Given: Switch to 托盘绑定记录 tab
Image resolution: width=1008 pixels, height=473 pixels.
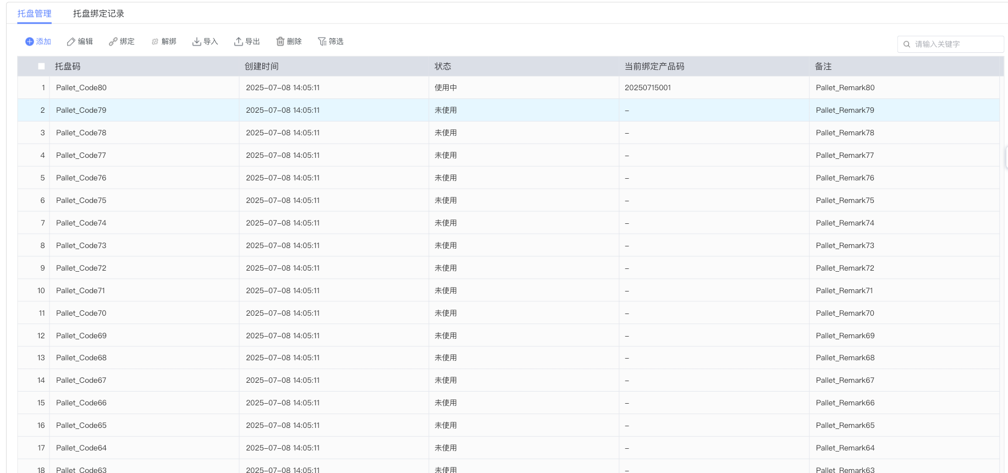Looking at the screenshot, I should point(98,14).
